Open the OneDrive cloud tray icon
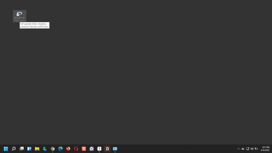 (243, 149)
